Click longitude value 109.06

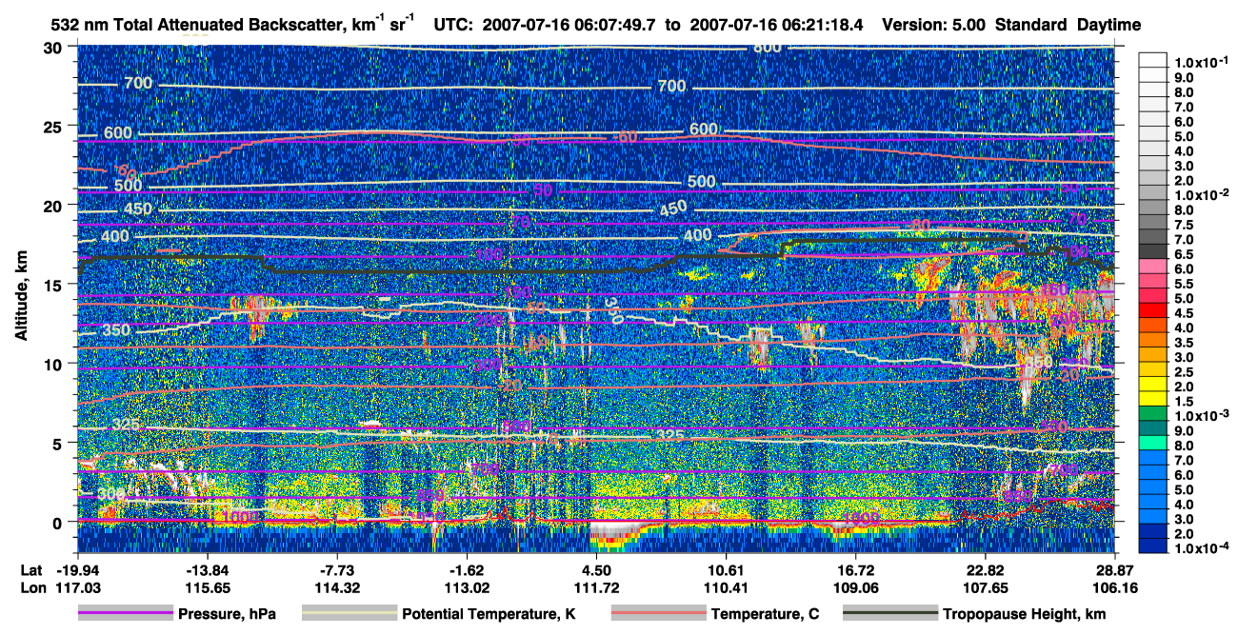pyautogui.click(x=855, y=587)
